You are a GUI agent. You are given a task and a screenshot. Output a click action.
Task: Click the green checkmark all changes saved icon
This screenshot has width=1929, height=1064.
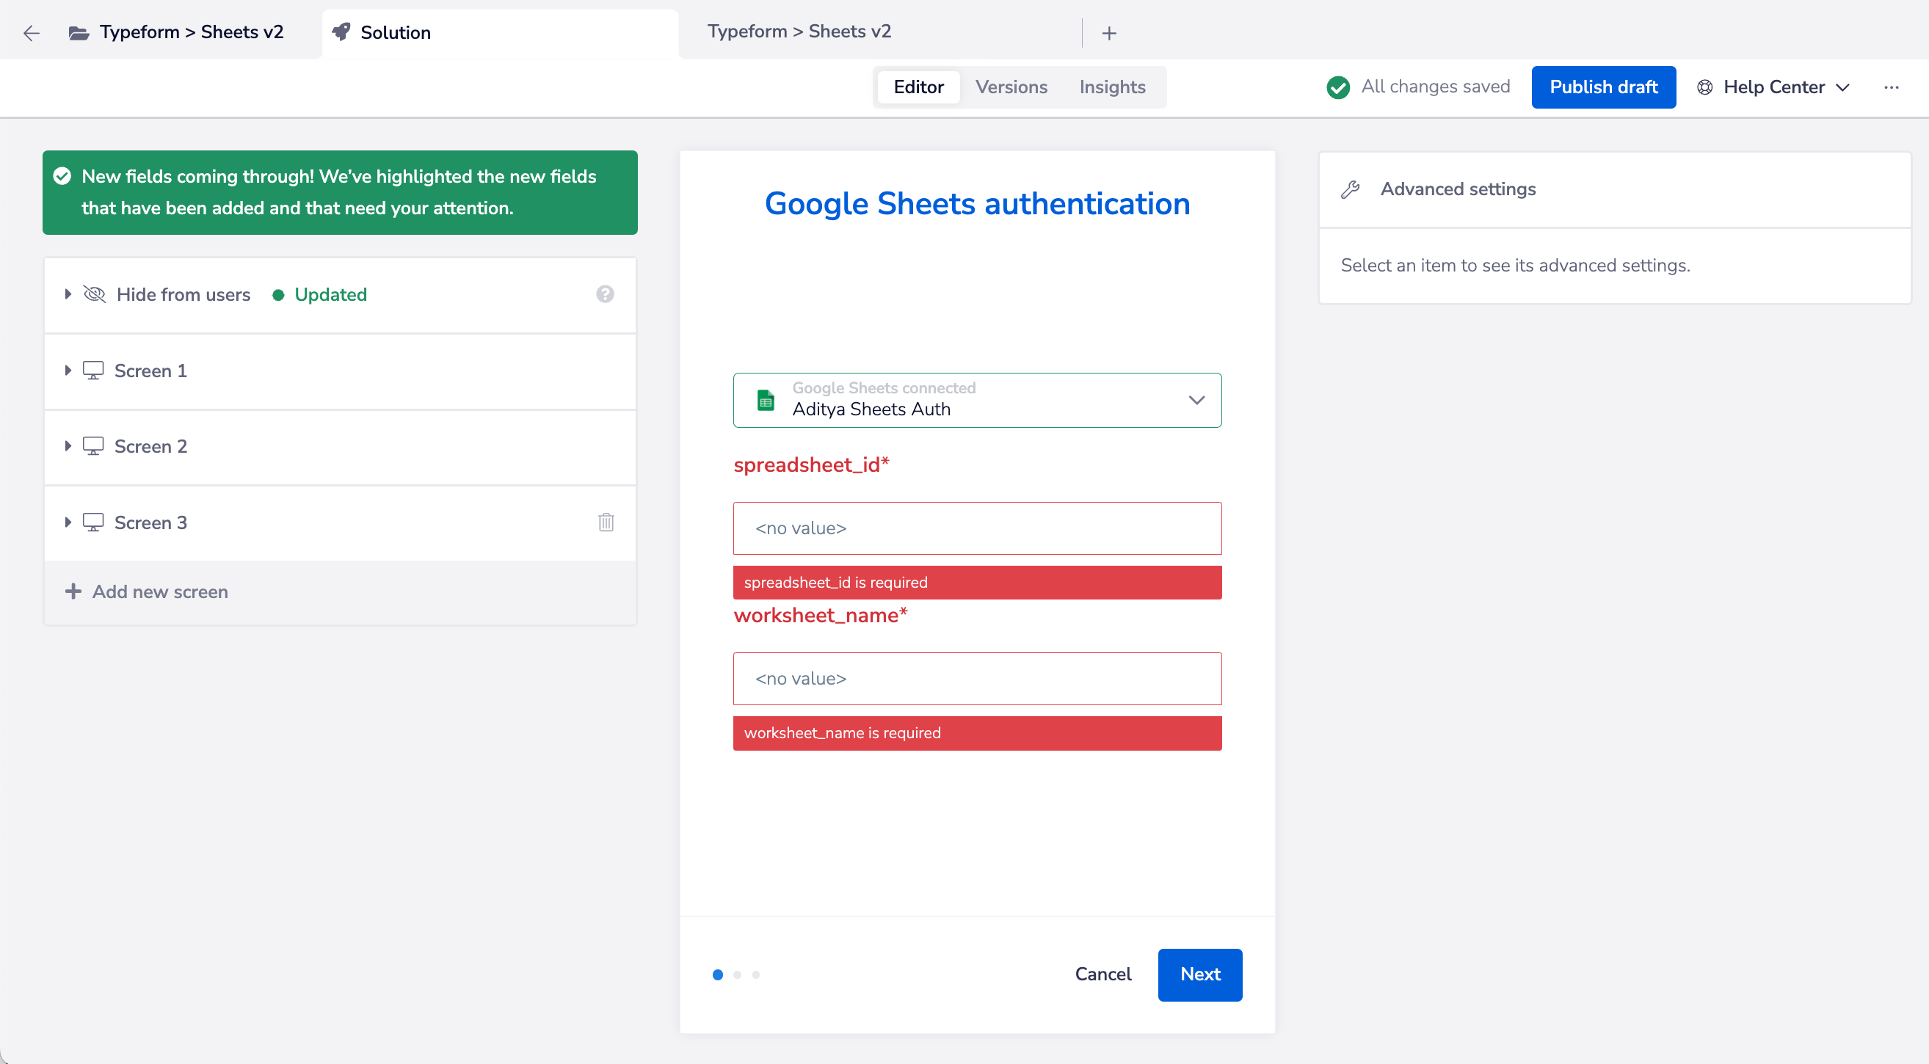coord(1337,87)
